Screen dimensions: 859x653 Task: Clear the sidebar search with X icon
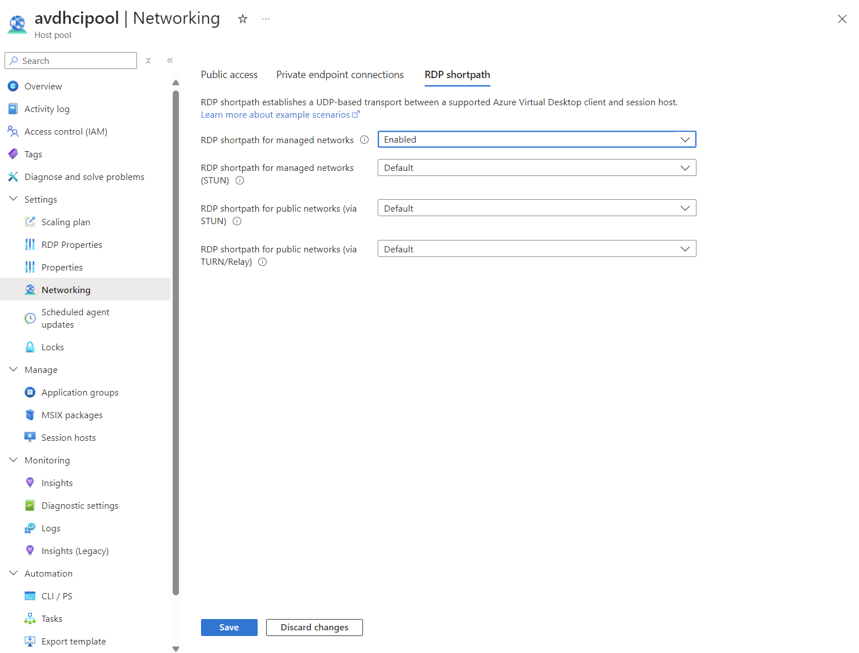click(148, 61)
